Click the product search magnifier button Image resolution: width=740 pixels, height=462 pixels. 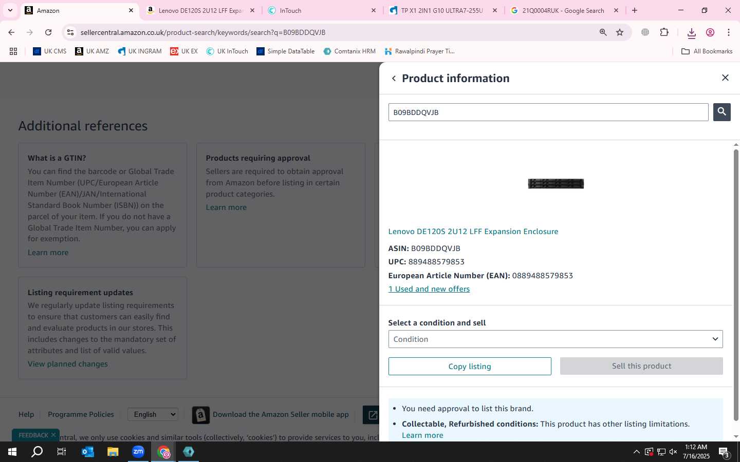pyautogui.click(x=721, y=112)
